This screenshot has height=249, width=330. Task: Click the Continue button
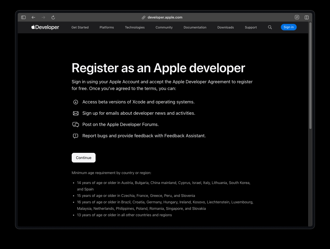(84, 158)
